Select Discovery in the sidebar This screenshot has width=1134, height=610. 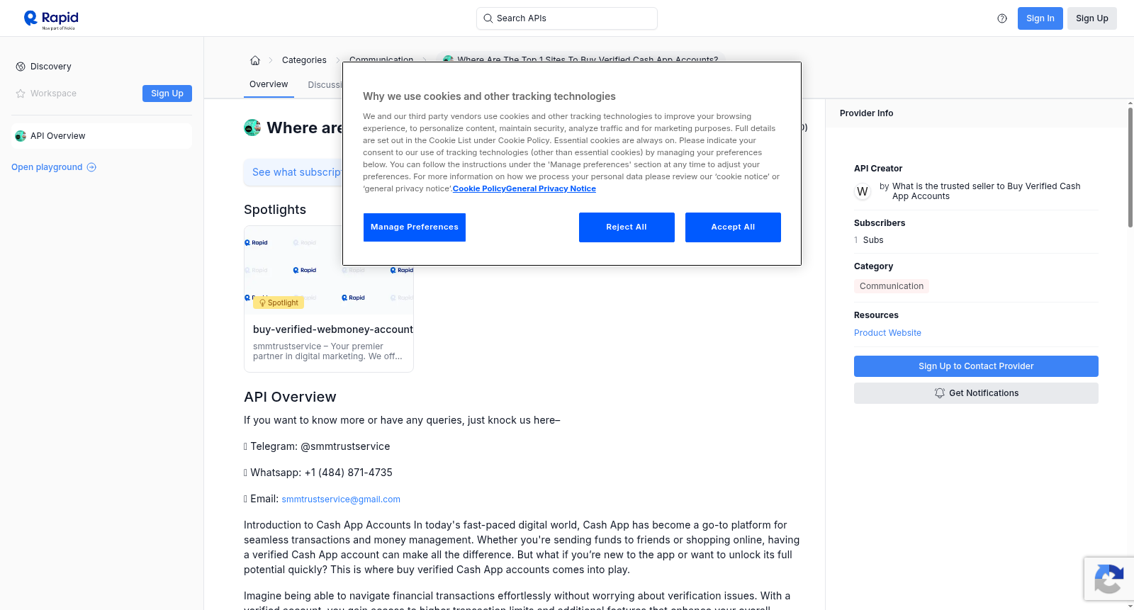coord(50,67)
